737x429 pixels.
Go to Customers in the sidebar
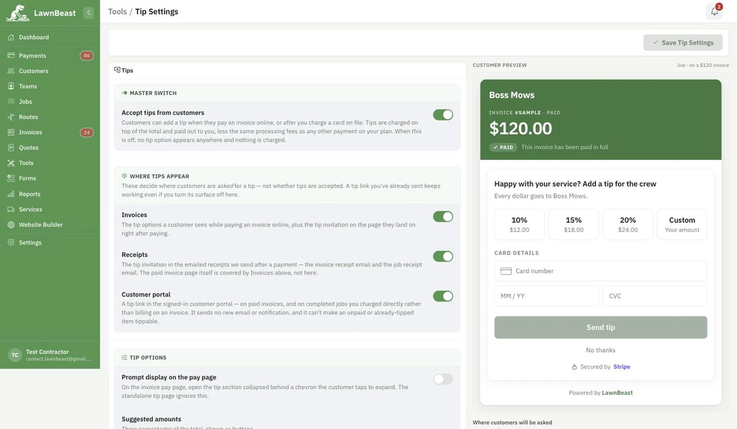click(50, 71)
